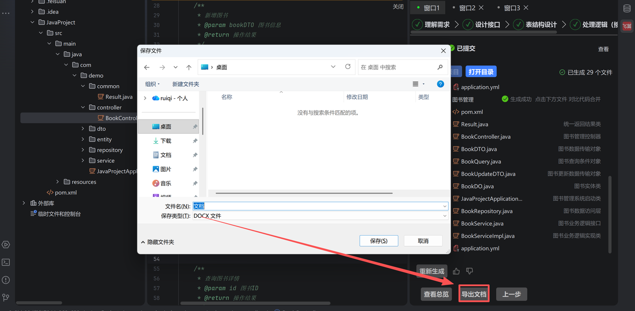Screen dimensions: 635x311
Task: Refresh the 桌面 folder listing
Action: [x=348, y=66]
